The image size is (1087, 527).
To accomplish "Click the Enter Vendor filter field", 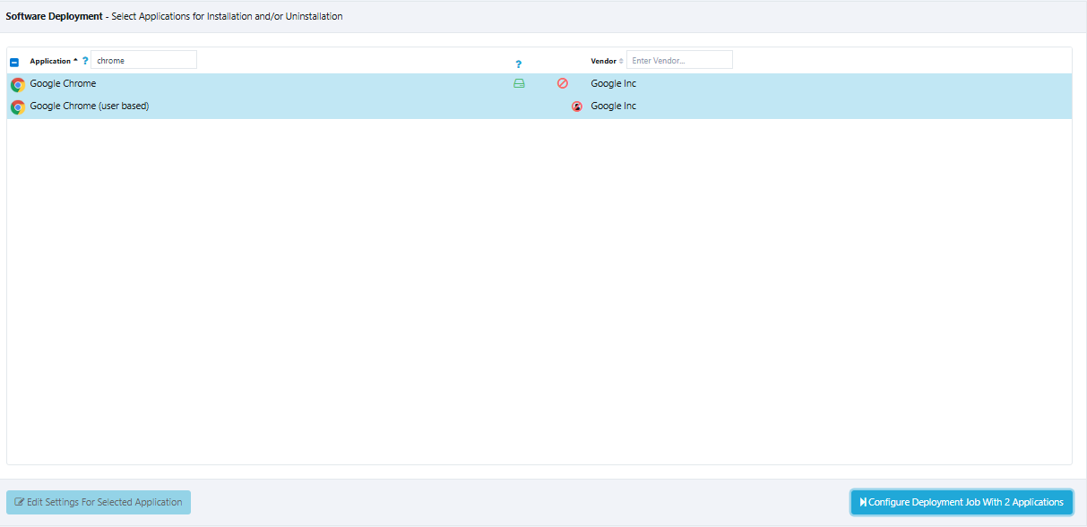I will (x=679, y=60).
